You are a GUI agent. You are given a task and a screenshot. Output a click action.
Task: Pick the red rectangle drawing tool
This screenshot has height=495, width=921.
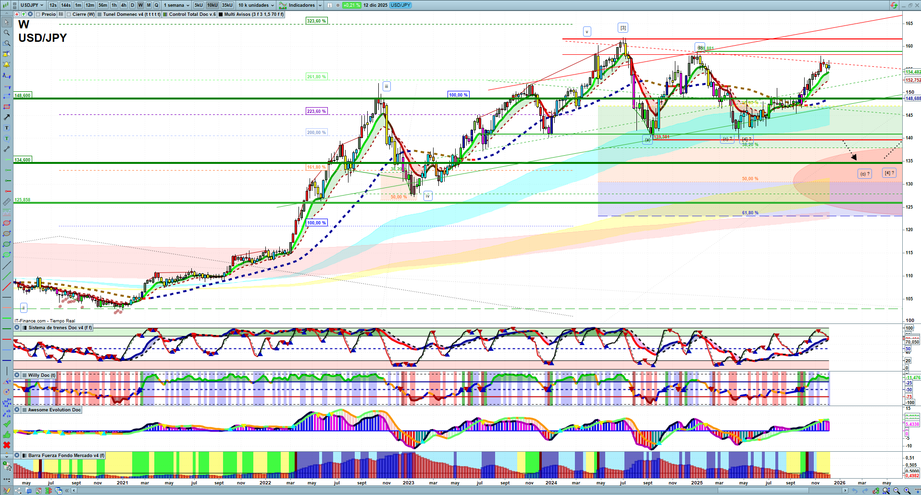(7, 107)
